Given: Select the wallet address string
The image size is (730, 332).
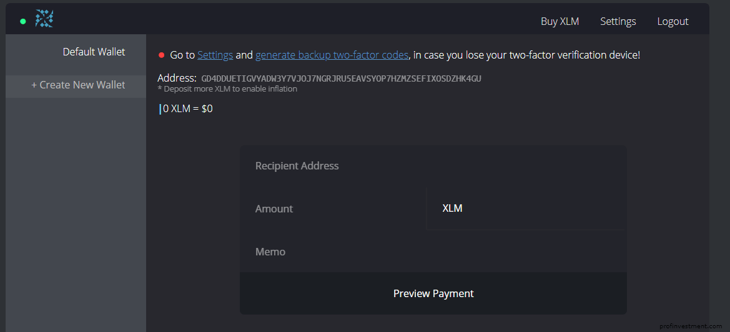Looking at the screenshot, I should click(x=341, y=78).
